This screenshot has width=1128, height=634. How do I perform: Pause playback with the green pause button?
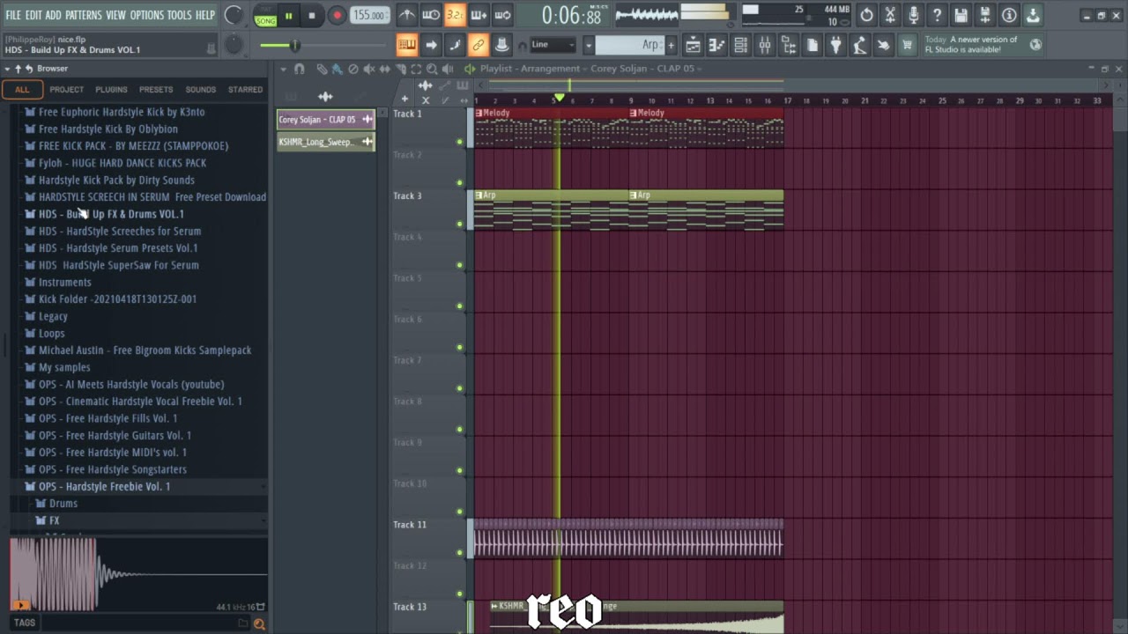click(288, 15)
